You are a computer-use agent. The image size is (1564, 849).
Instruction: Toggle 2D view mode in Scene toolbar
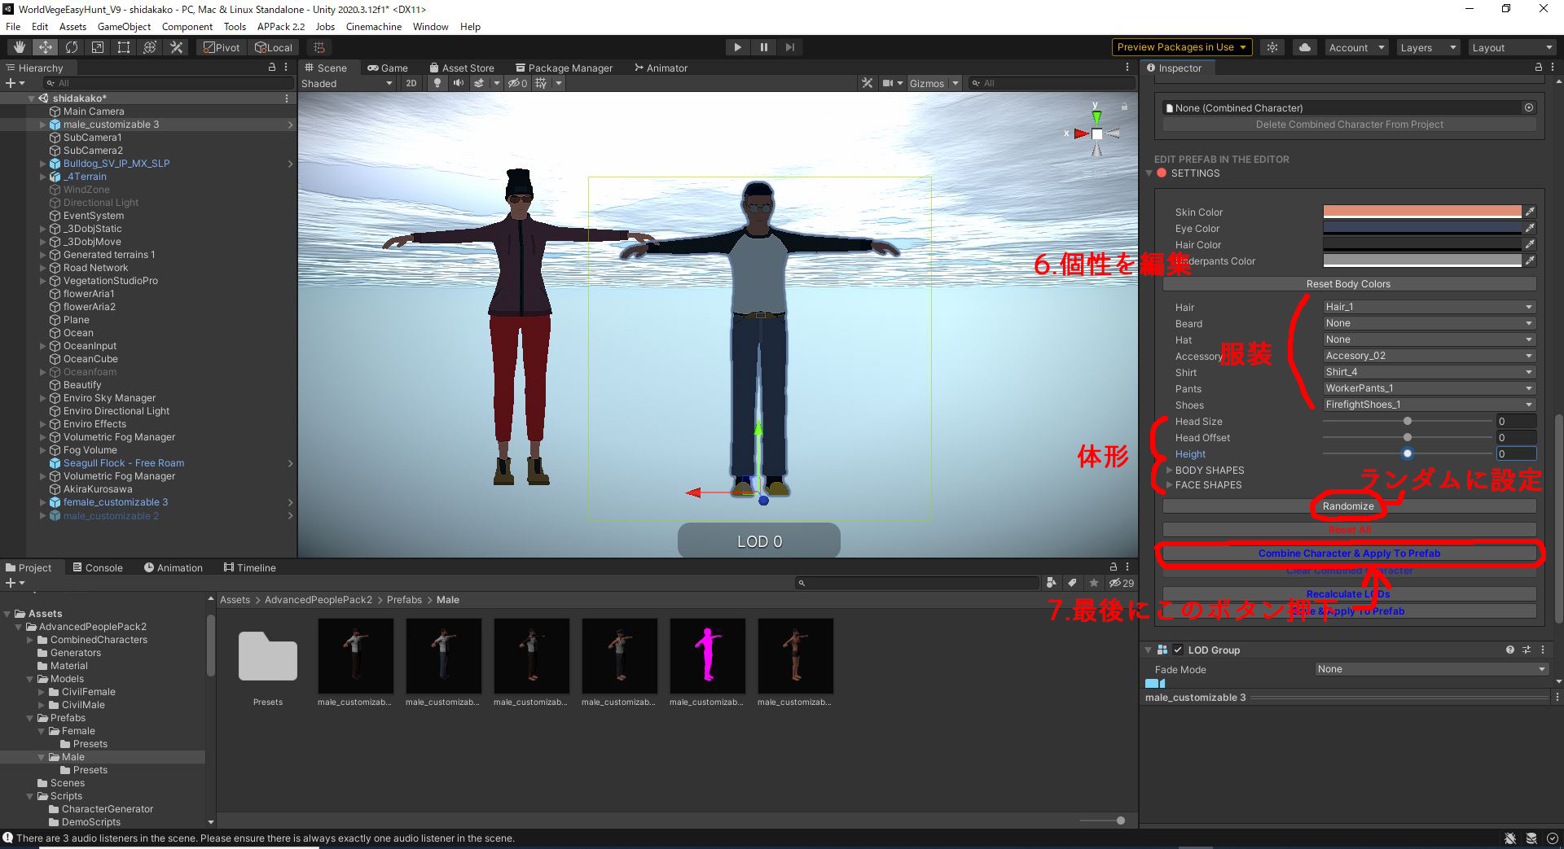click(411, 82)
